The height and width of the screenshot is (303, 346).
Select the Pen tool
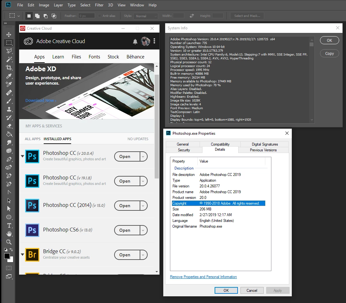9,159
